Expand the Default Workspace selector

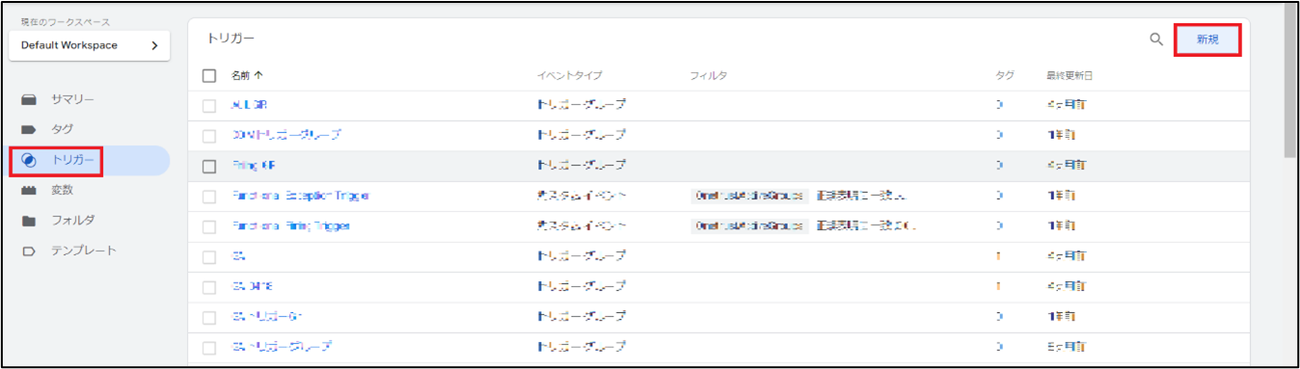[89, 45]
